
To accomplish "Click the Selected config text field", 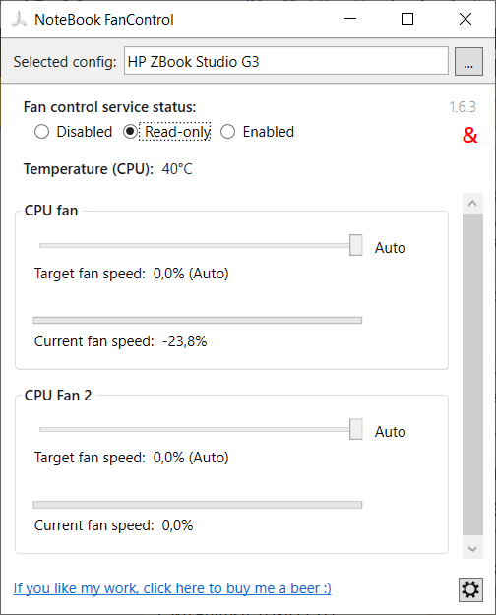I will 286,61.
